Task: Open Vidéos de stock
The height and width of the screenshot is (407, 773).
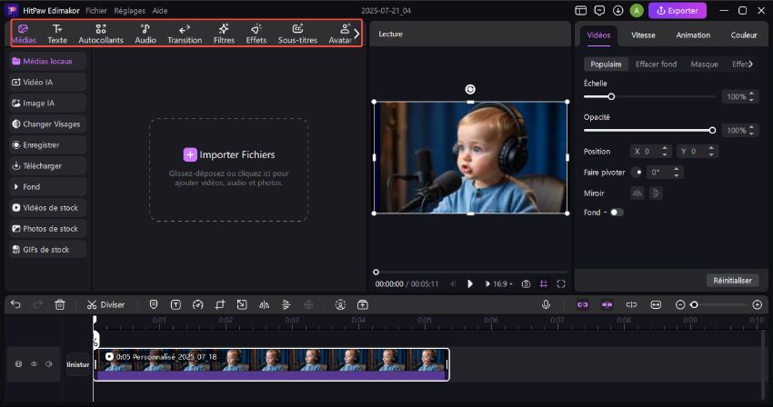Action: [x=47, y=208]
